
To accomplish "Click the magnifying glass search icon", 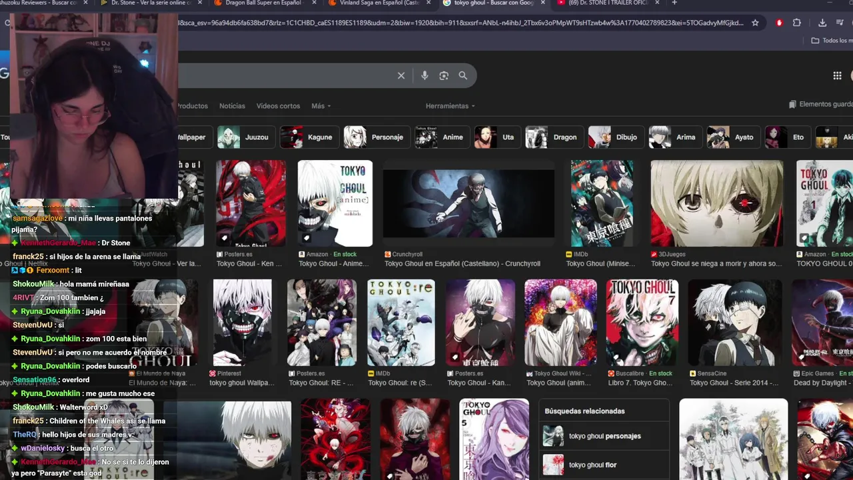I will tap(463, 76).
